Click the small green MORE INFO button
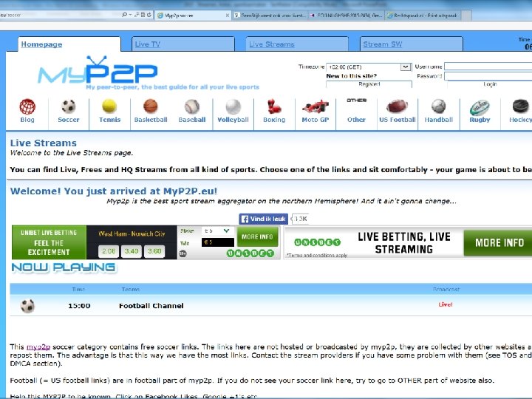 (257, 236)
